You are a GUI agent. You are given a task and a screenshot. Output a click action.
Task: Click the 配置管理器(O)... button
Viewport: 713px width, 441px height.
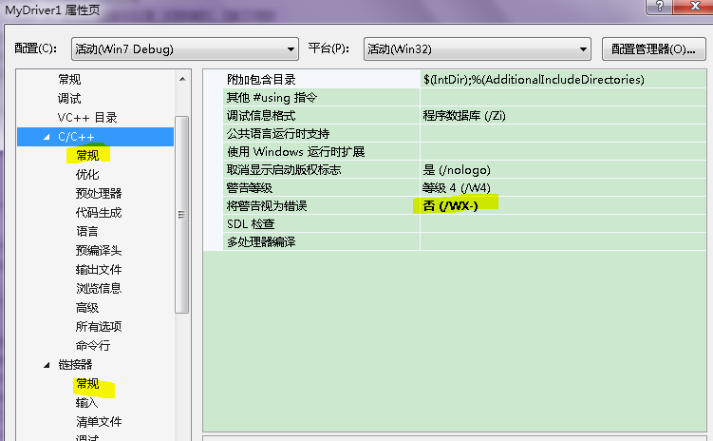click(653, 49)
